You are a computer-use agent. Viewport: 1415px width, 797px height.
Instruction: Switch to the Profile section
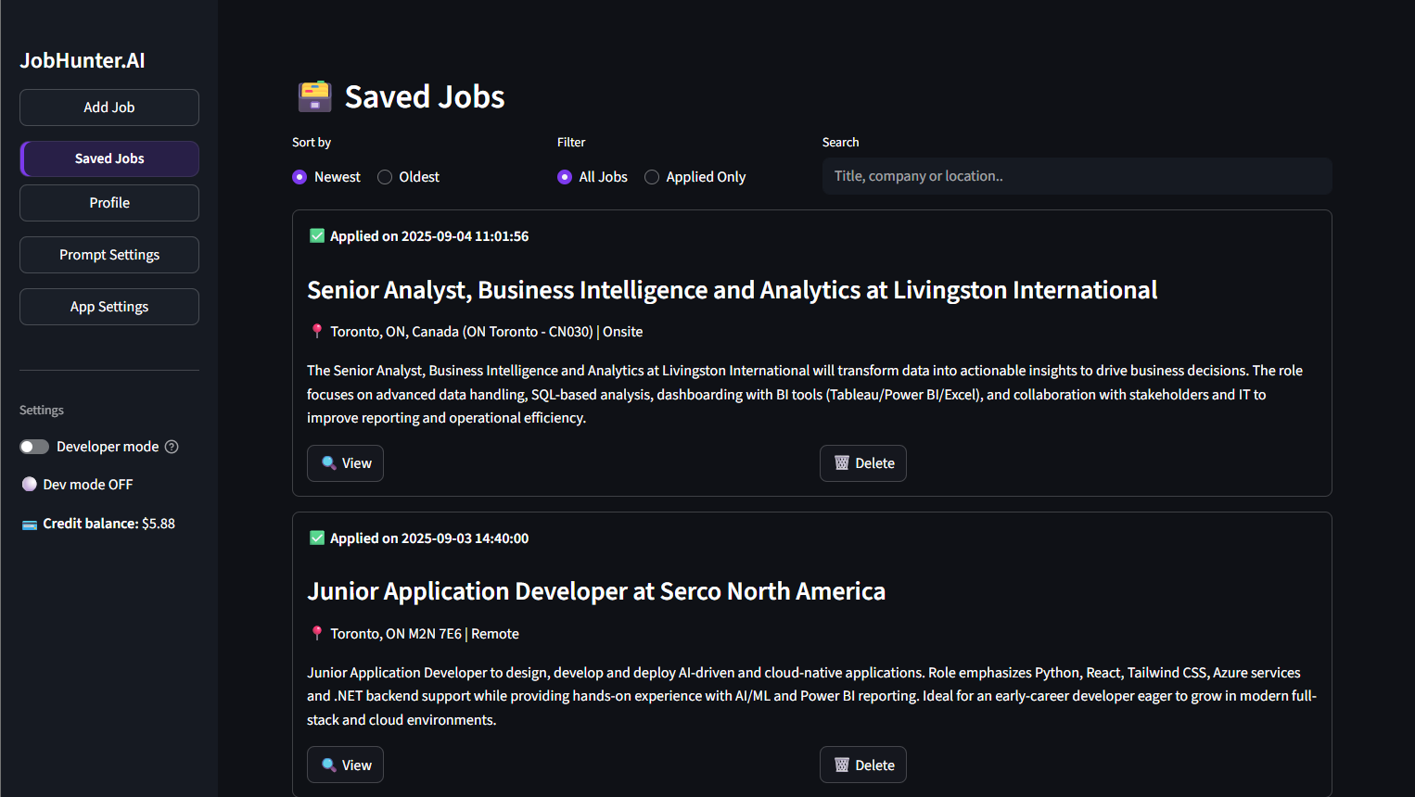(x=108, y=202)
